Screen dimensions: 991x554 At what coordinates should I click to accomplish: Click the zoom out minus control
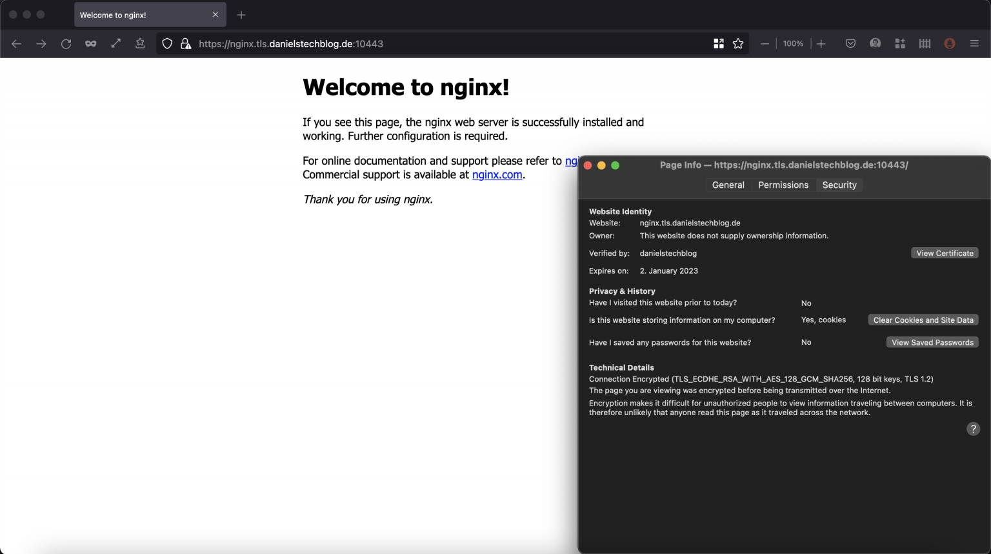(x=765, y=43)
